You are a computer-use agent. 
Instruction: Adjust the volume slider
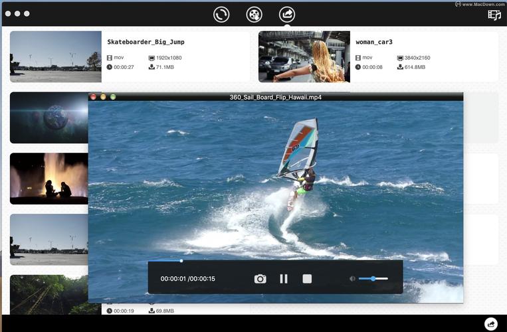point(373,279)
